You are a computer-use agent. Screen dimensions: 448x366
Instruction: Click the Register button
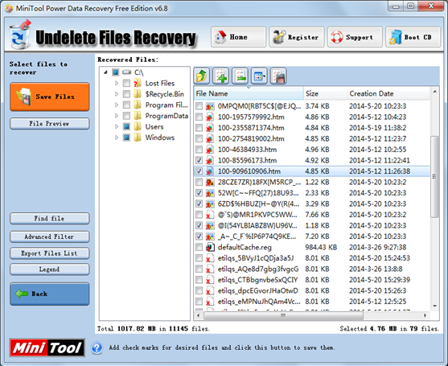(297, 37)
